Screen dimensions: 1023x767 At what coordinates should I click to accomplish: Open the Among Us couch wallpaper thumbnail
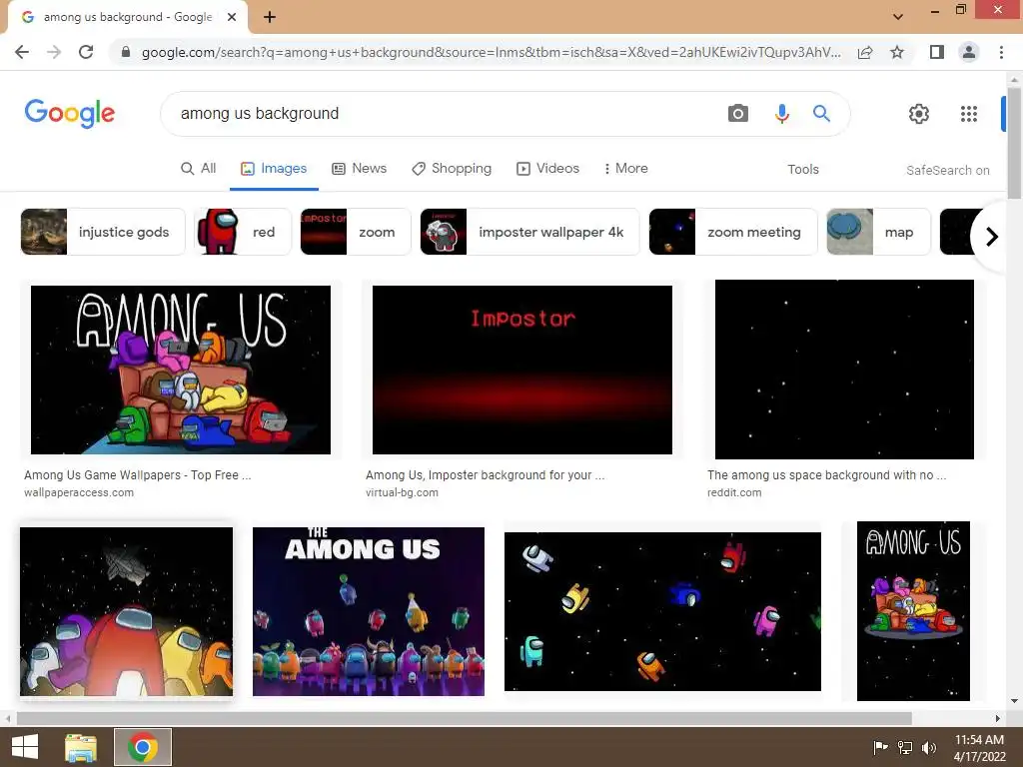click(181, 370)
